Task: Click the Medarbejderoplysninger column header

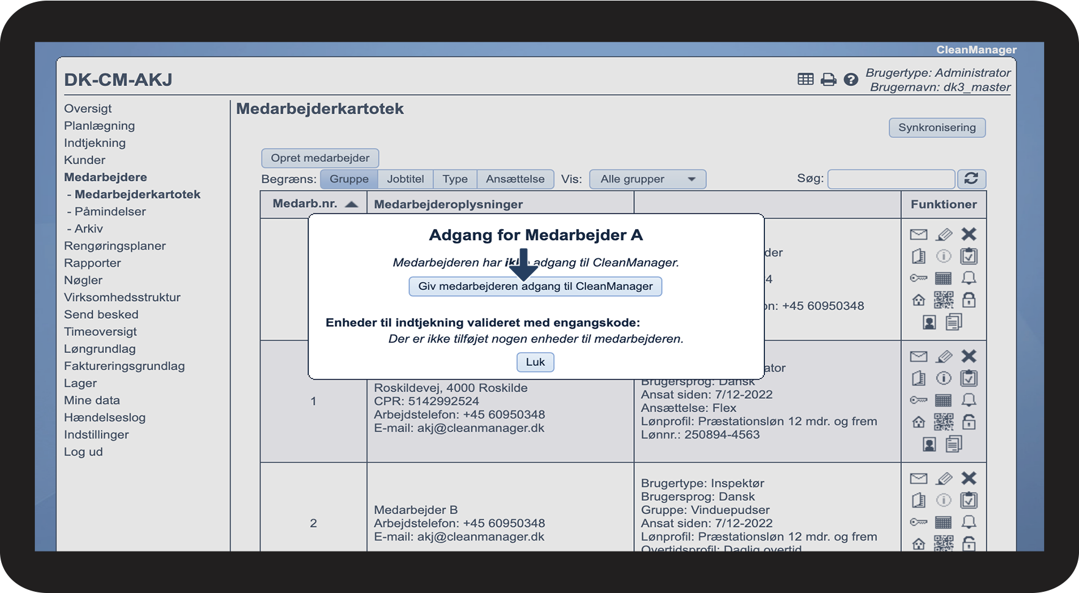Action: pyautogui.click(x=448, y=204)
